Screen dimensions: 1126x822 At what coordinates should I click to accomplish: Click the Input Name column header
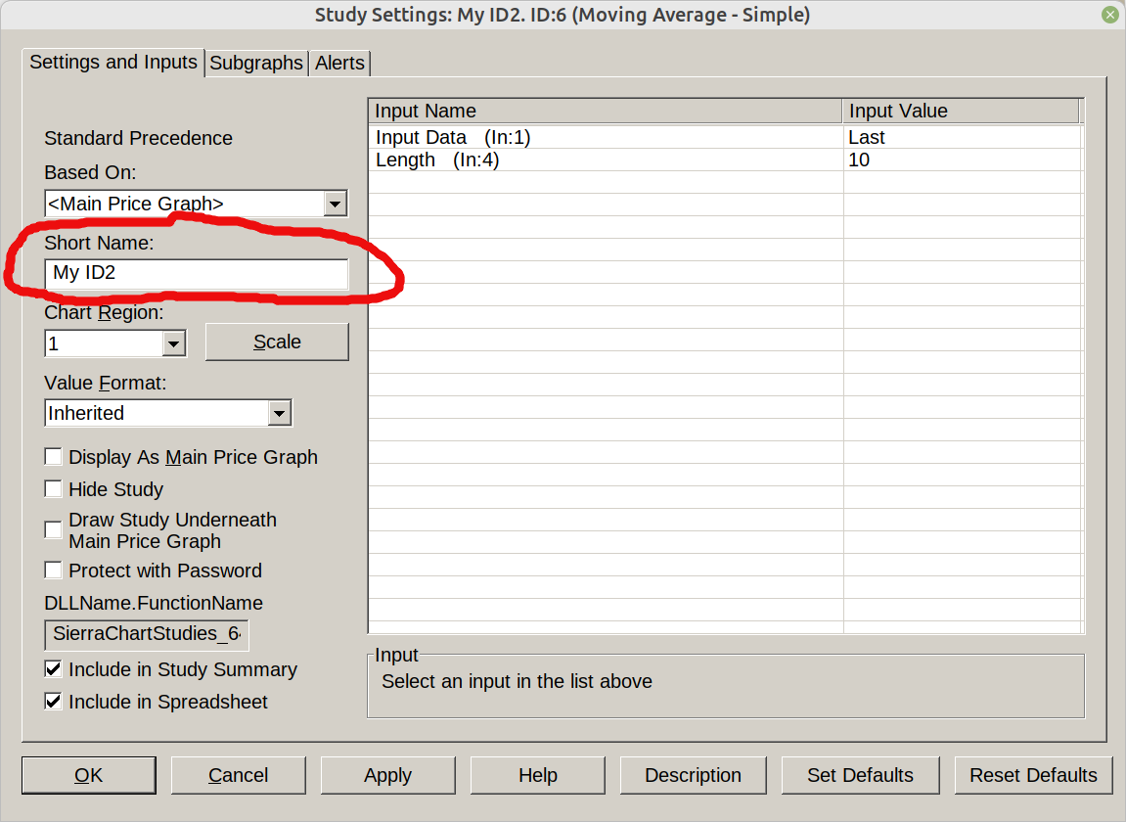point(606,111)
